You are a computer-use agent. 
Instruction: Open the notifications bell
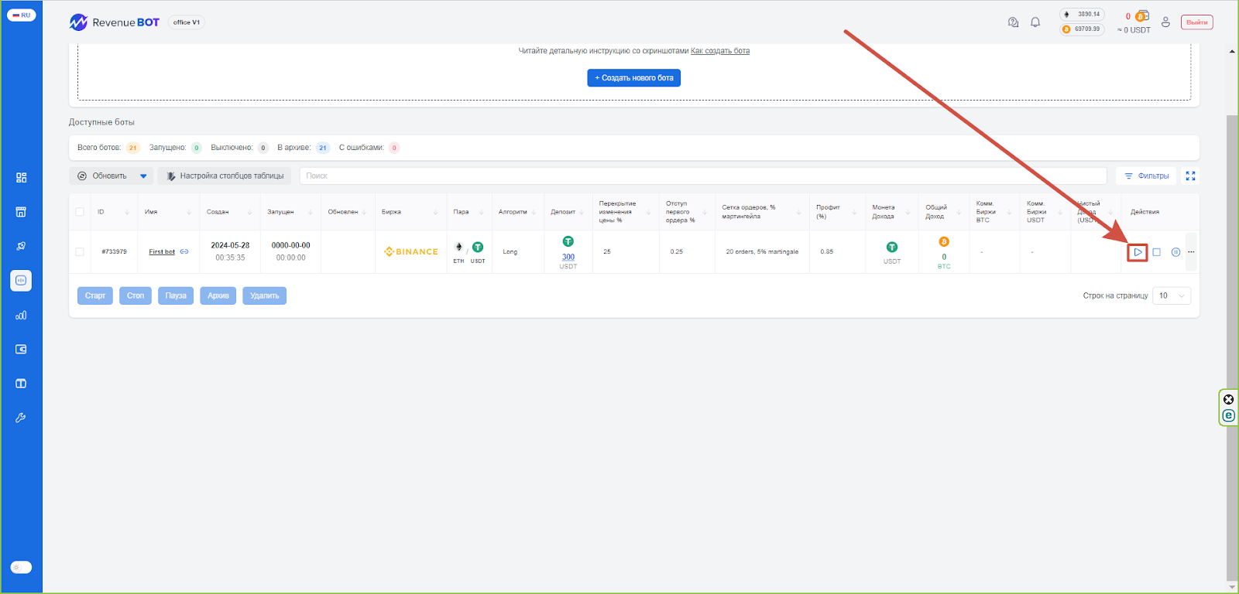(1035, 22)
